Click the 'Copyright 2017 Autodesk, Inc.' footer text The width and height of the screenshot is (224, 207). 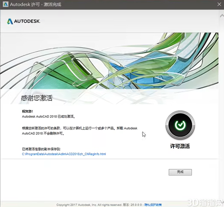pyautogui.click(x=76, y=205)
